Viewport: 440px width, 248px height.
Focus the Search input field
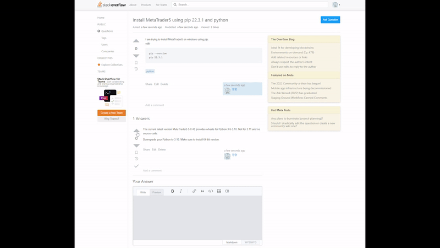(250, 4)
